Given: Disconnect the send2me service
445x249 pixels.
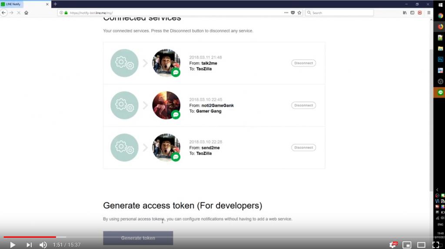Looking at the screenshot, I should click(x=303, y=147).
